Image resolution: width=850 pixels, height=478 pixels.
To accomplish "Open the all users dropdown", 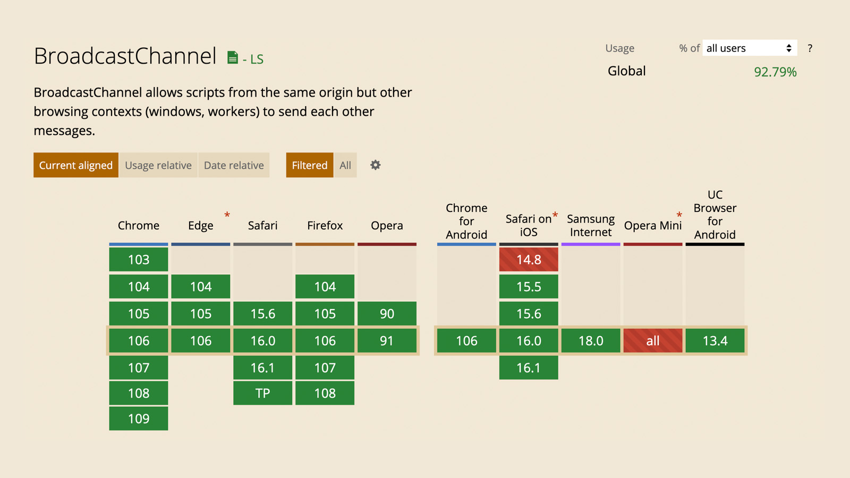I will point(749,48).
